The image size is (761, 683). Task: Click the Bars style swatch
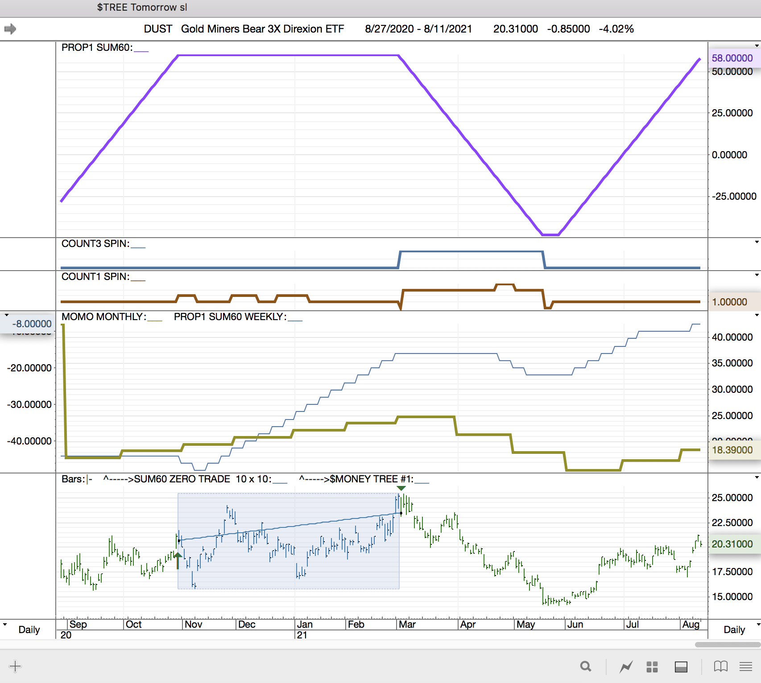(90, 479)
